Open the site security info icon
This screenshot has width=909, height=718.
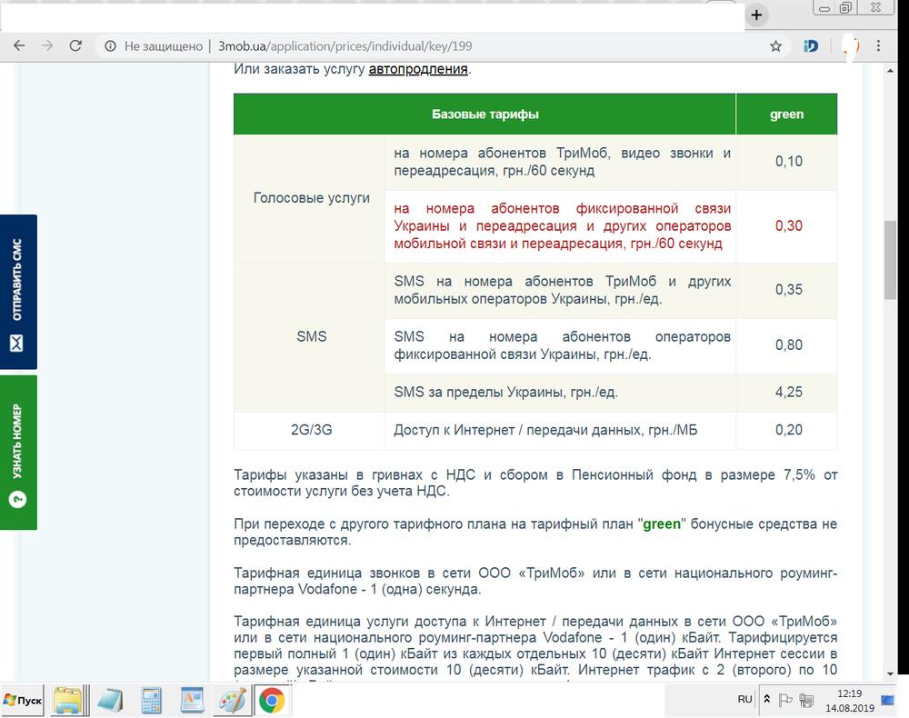(110, 46)
